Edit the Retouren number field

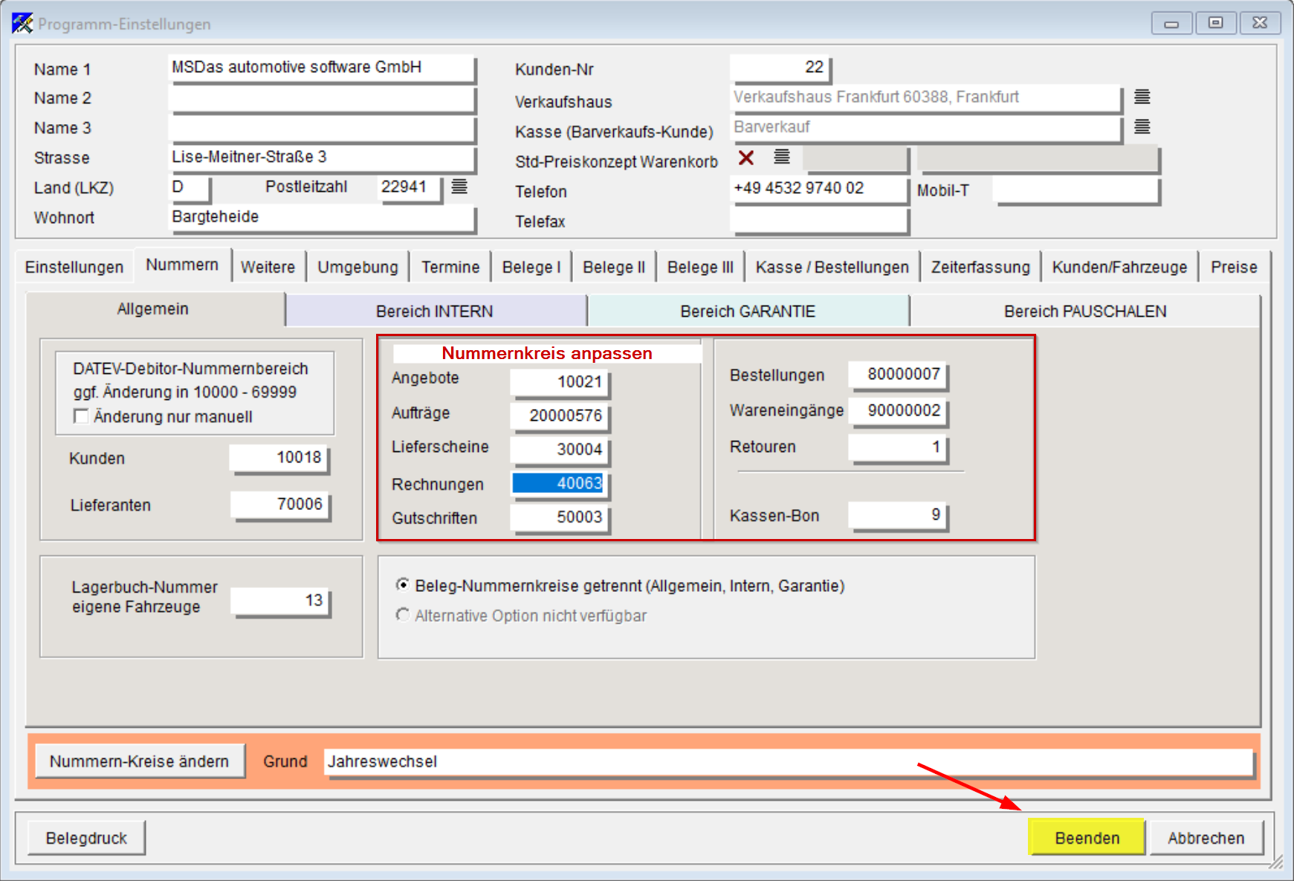tap(898, 448)
